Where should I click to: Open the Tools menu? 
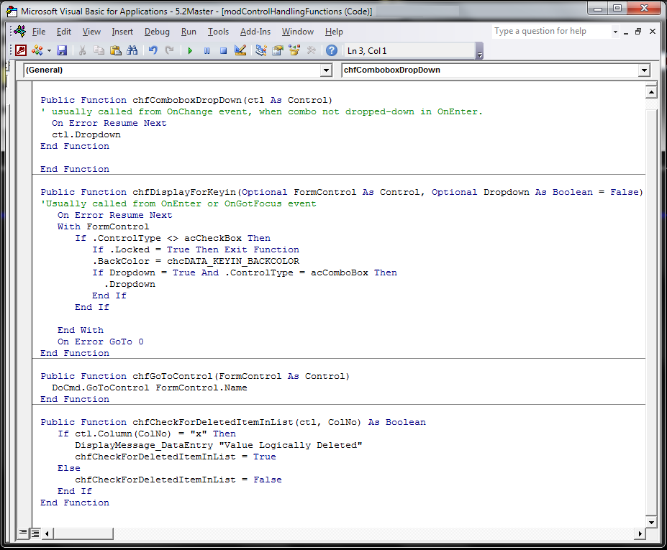[218, 32]
